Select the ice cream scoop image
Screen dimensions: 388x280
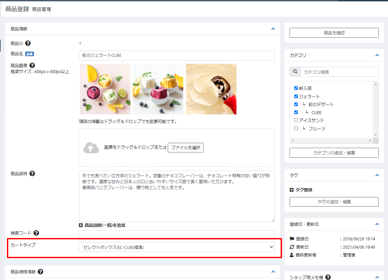pos(211,89)
